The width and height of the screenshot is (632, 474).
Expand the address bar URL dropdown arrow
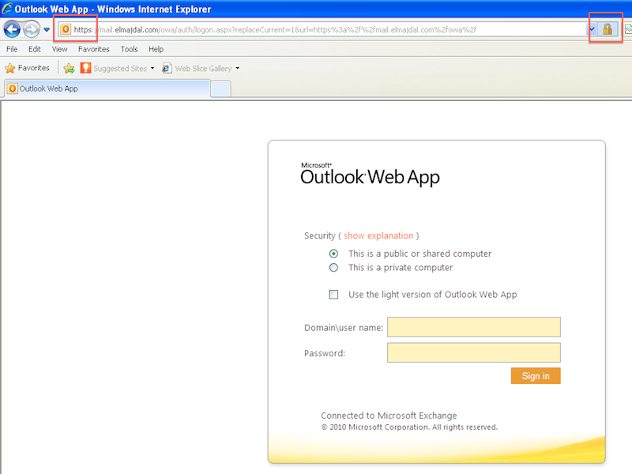tap(592, 29)
